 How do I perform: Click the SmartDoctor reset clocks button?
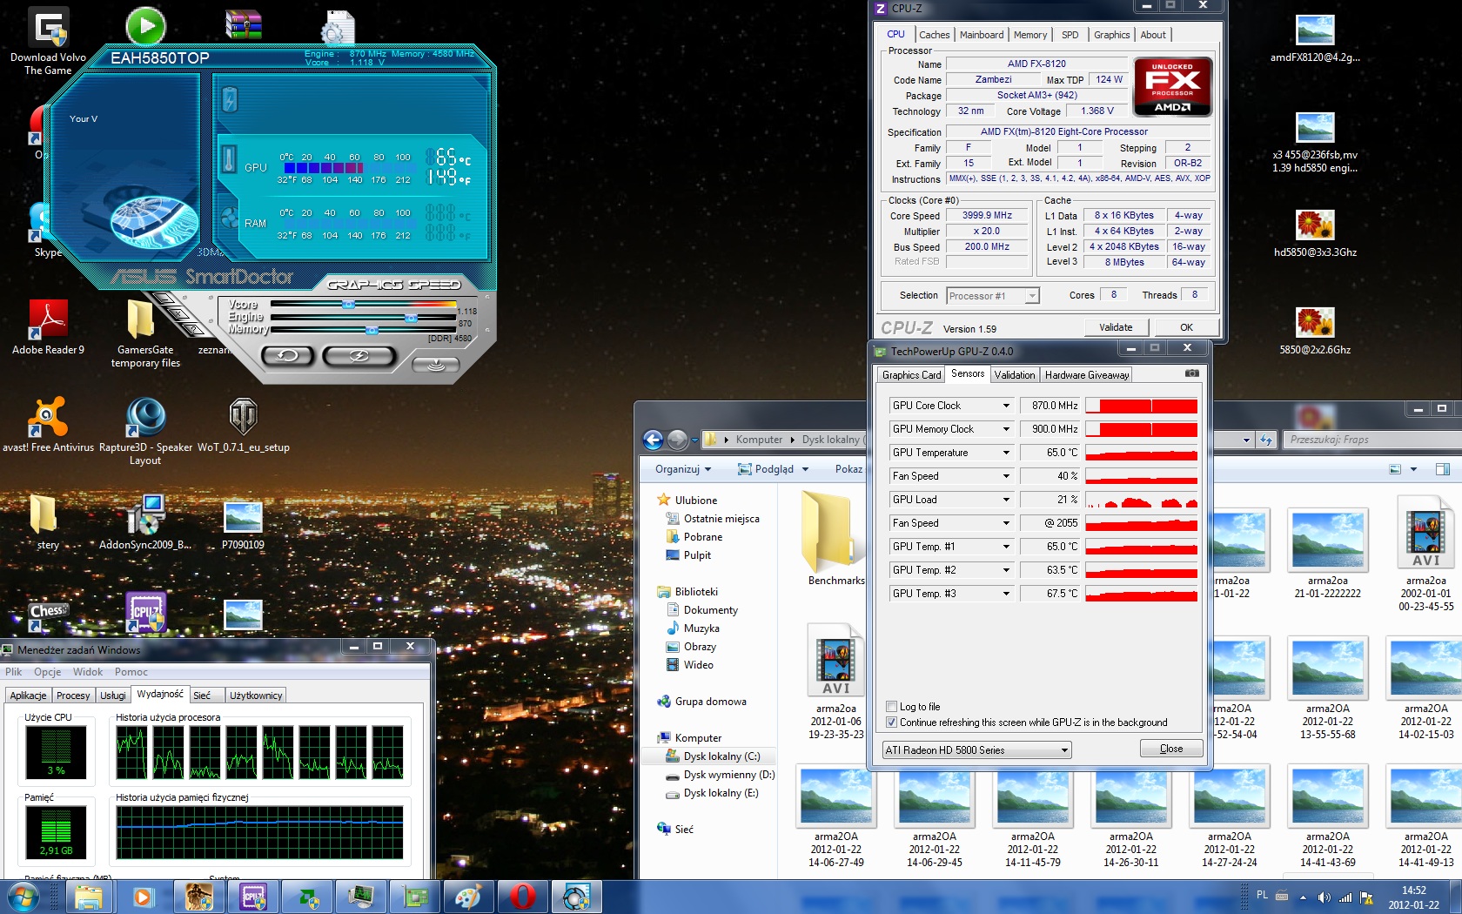coord(286,356)
